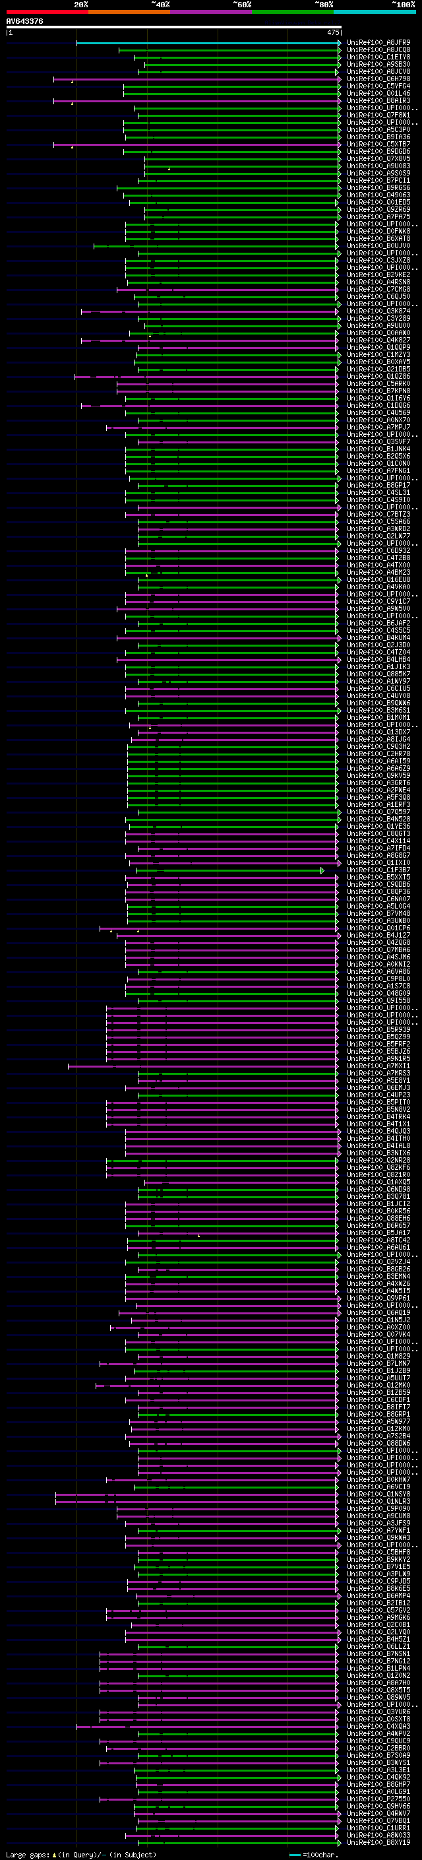The width and height of the screenshot is (422, 1860).
Task: Select the UniRef100_C1URR1 entry
Action: (x=378, y=1828)
